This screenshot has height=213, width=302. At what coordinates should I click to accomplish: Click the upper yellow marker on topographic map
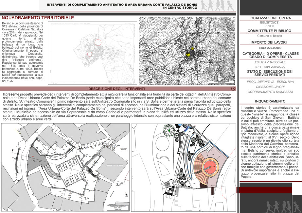(x=192, y=49)
